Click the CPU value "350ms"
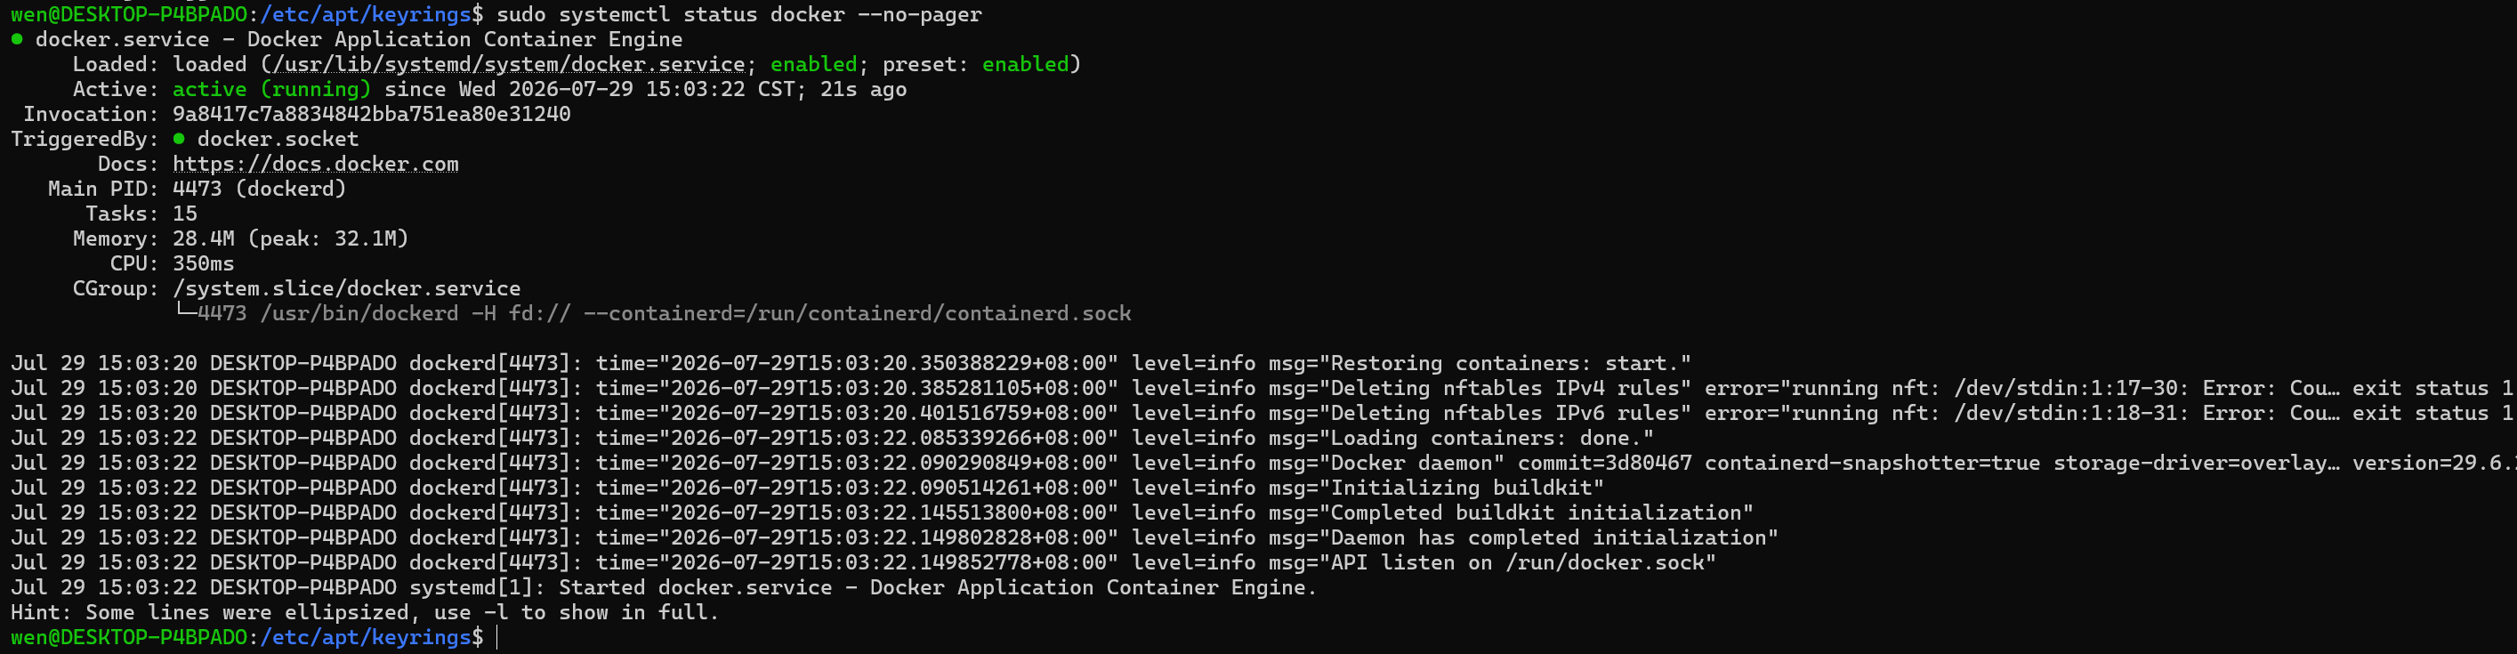This screenshot has height=654, width=2517. coord(203,263)
